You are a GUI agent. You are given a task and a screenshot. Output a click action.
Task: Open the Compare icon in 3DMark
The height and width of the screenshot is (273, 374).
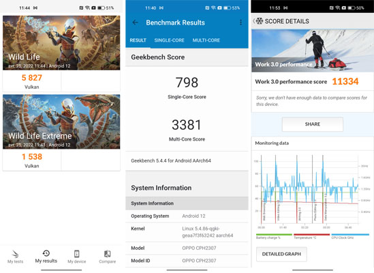108,254
